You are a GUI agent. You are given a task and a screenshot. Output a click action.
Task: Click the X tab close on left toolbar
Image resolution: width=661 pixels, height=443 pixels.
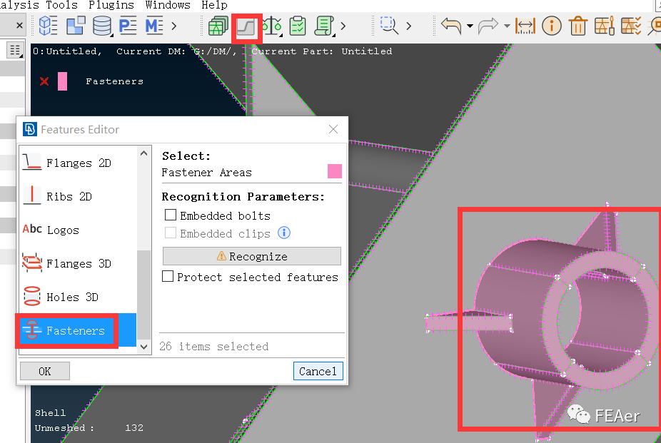pos(19,26)
